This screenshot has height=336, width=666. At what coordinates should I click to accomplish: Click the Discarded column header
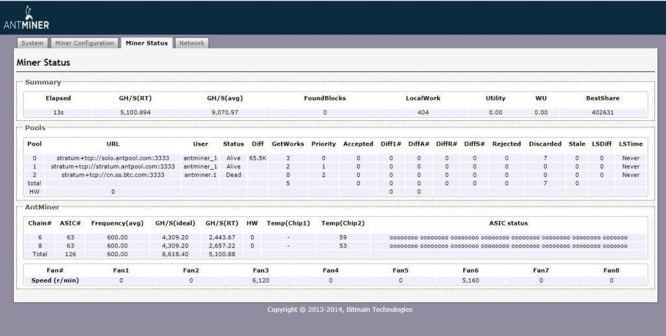coord(545,144)
